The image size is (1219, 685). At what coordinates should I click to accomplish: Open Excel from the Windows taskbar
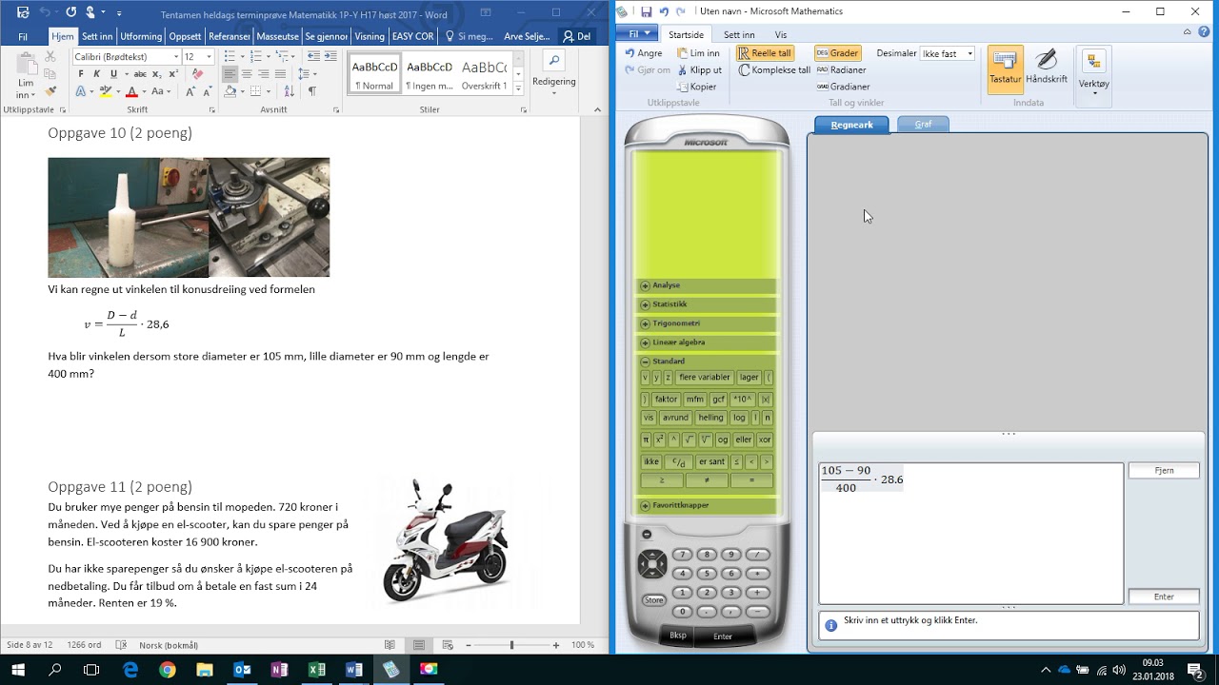point(316,670)
